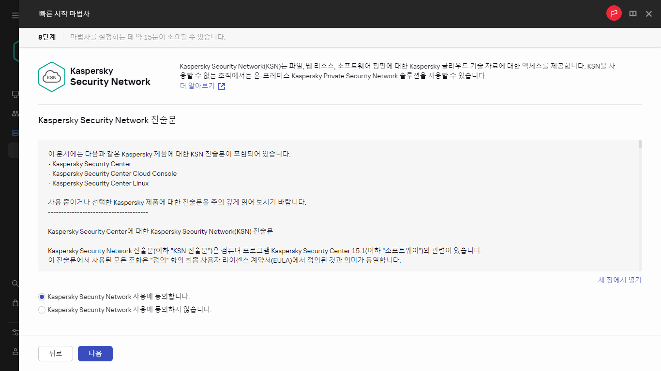
Task: Select decline Kaspersky Security Network usage
Action: [x=42, y=310]
